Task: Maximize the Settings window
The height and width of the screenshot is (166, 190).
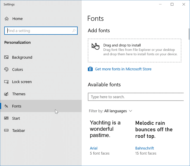Action: pos(172,4)
